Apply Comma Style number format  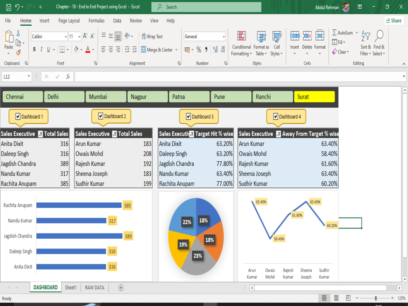click(x=206, y=50)
